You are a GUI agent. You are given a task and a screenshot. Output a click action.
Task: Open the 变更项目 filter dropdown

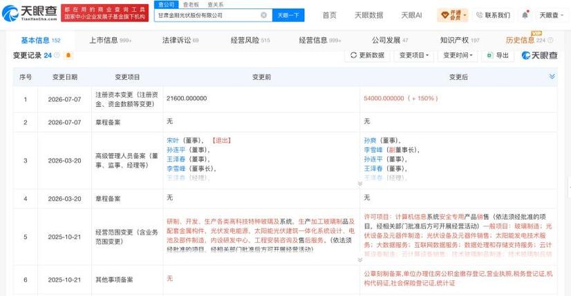coord(413,55)
